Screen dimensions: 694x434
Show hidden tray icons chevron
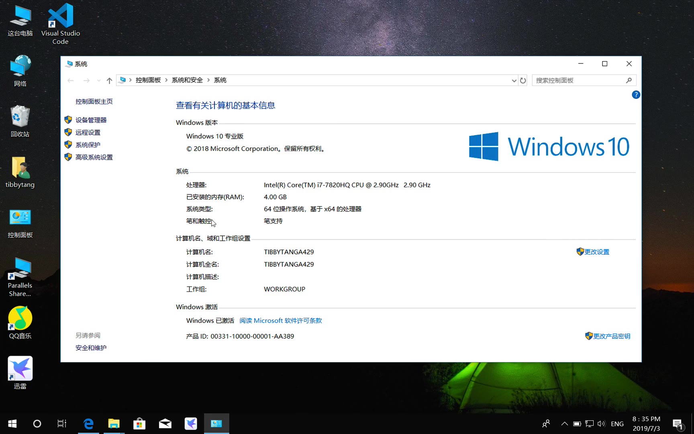coord(565,424)
